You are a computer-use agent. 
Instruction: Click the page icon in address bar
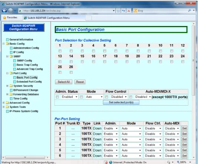tap(20, 11)
